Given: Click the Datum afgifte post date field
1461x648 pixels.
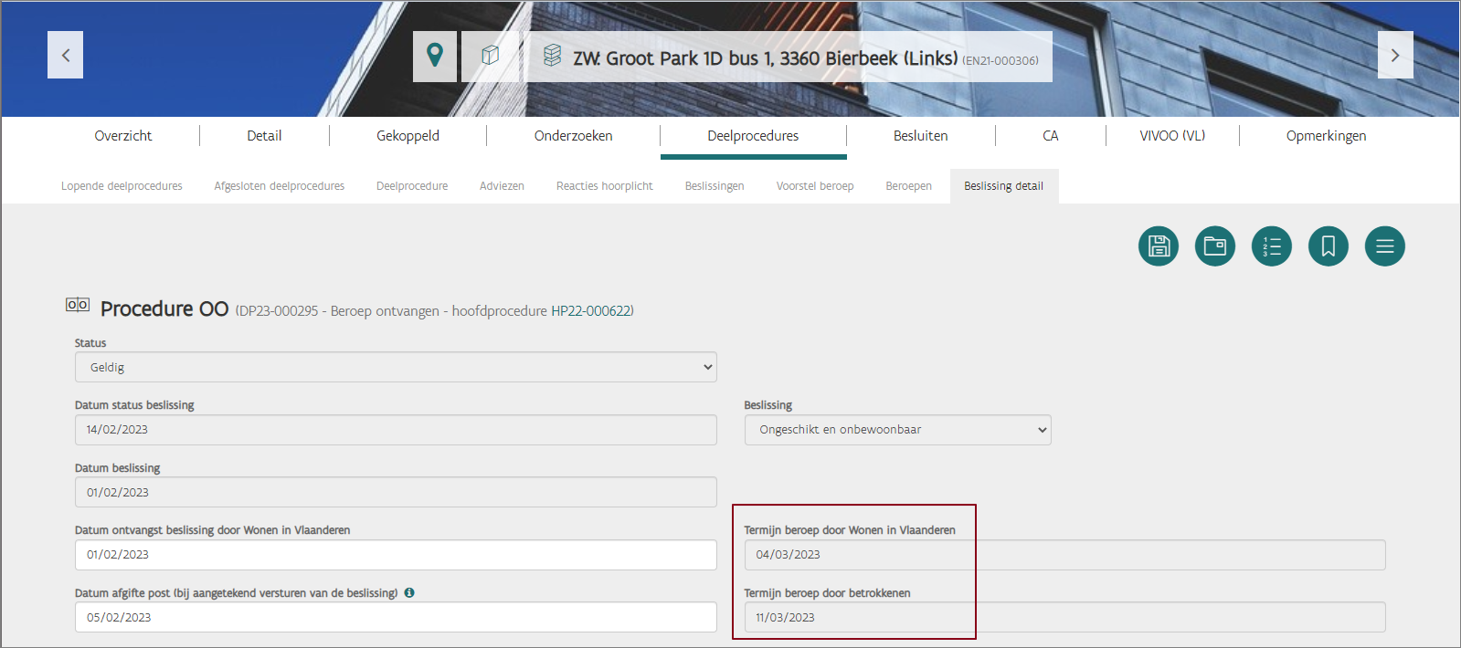Looking at the screenshot, I should pos(395,617).
